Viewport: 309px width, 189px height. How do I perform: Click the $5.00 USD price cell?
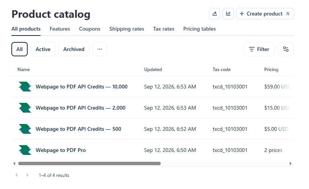(276, 129)
